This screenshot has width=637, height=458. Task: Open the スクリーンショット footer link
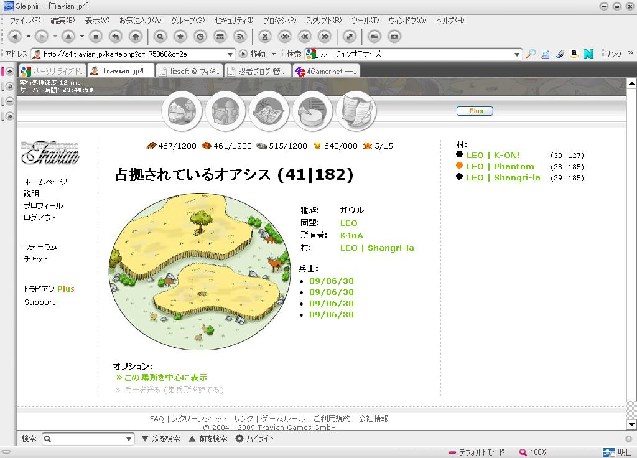[199, 419]
